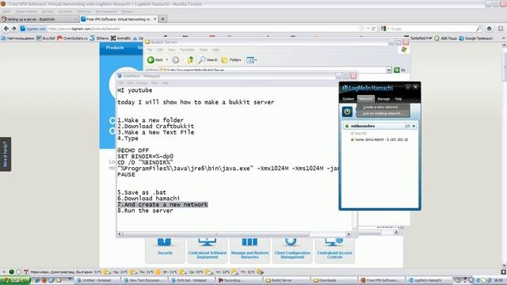Image resolution: width=507 pixels, height=285 pixels.
Task: Choose Join an existing network in Hamachi
Action: tap(382, 114)
